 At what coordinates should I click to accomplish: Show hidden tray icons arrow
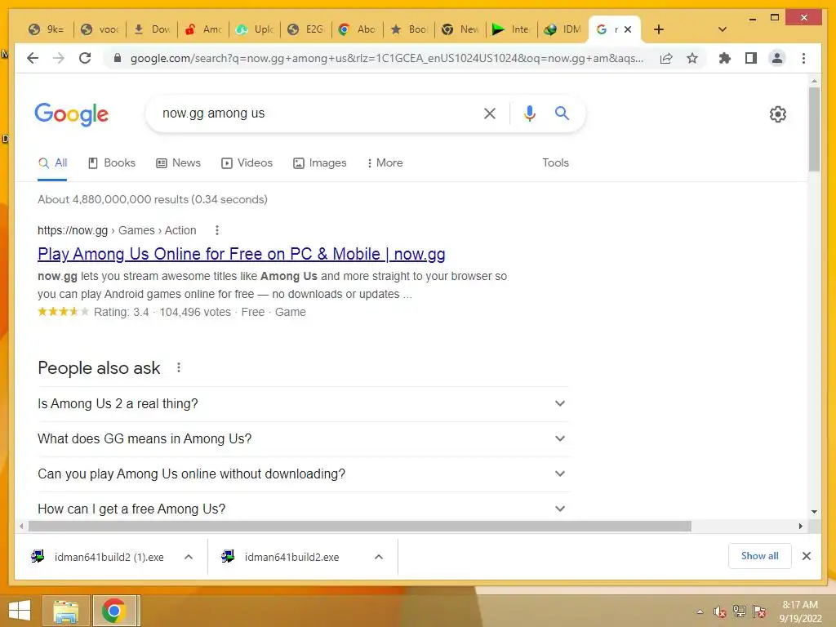point(700,611)
